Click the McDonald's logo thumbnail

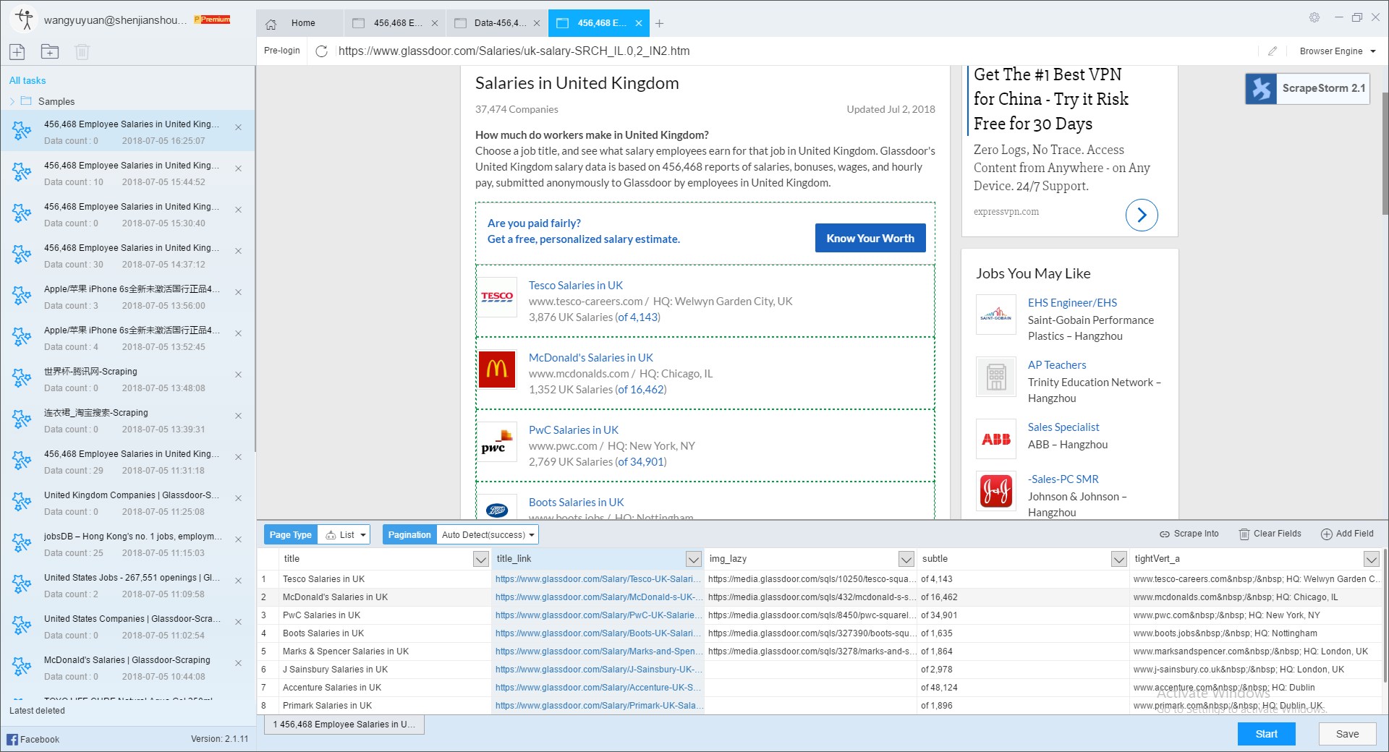pyautogui.click(x=497, y=369)
